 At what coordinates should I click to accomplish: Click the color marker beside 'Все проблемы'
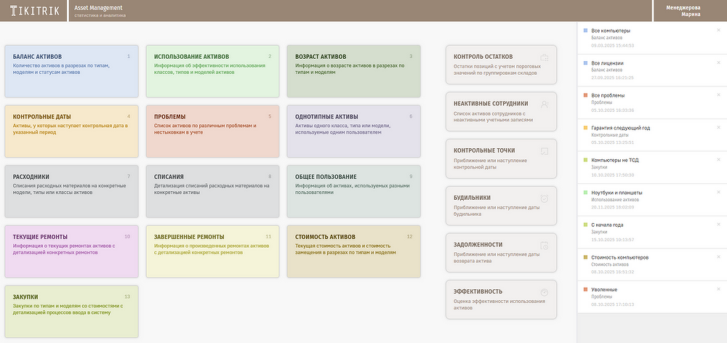[585, 95]
